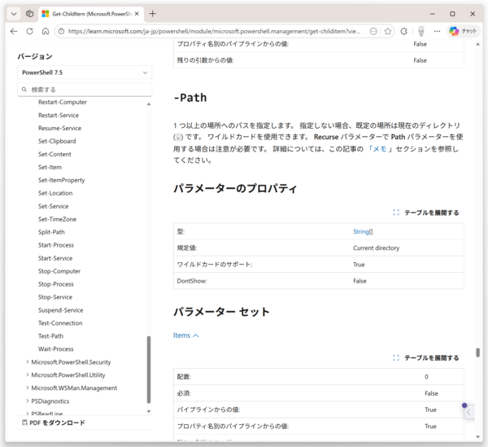This screenshot has width=488, height=447.
Task: Open the browser home page
Action: [x=46, y=31]
